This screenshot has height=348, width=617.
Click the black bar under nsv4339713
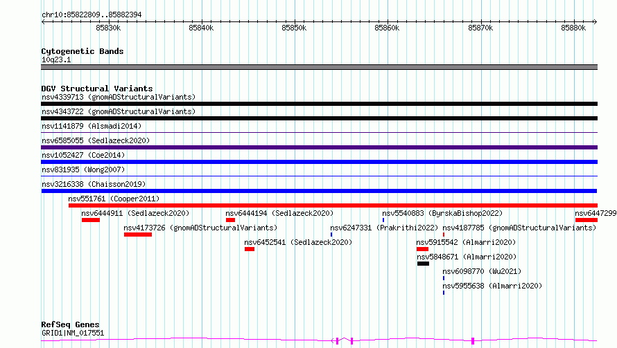coord(319,104)
